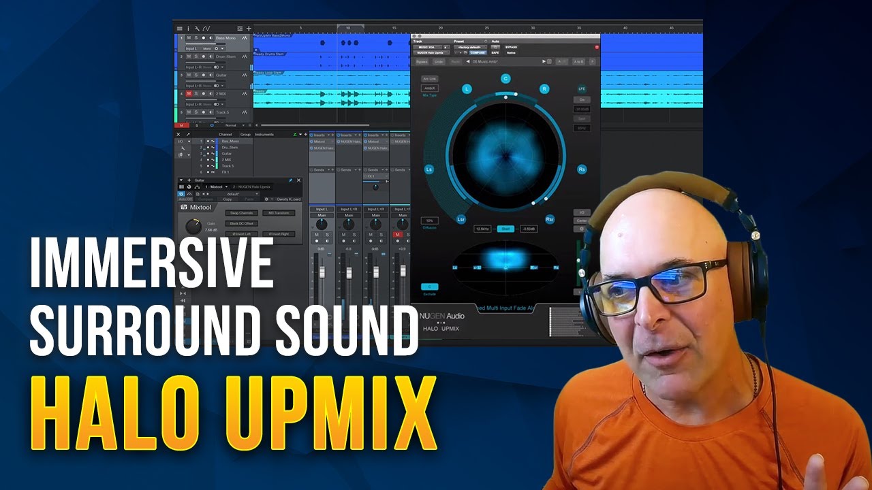
Task: Open factory default preset dropdown in Halo
Action: pyautogui.click(x=470, y=47)
